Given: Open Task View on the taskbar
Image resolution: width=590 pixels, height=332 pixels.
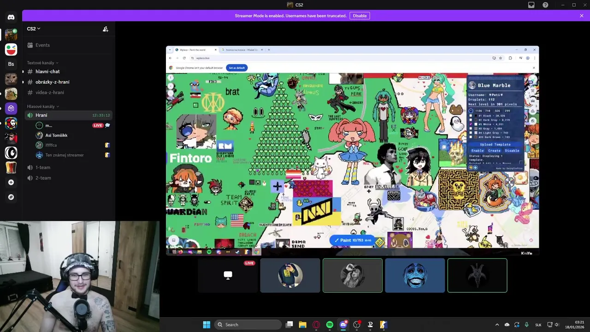Looking at the screenshot, I should point(289,325).
